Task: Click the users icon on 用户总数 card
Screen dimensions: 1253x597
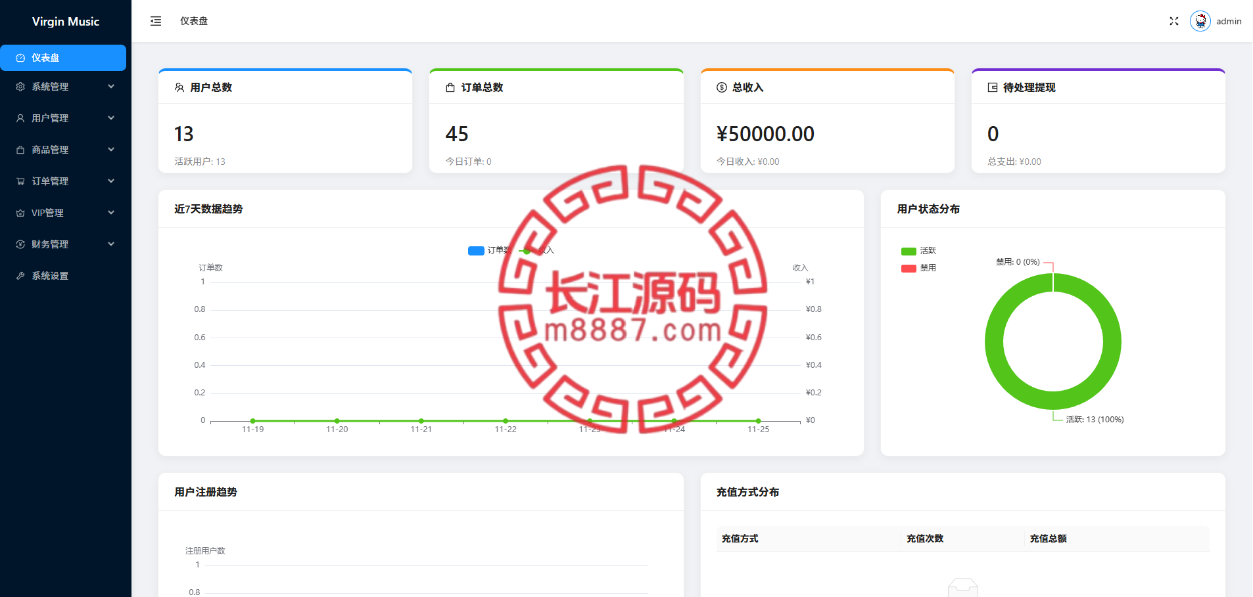Action: 179,87
